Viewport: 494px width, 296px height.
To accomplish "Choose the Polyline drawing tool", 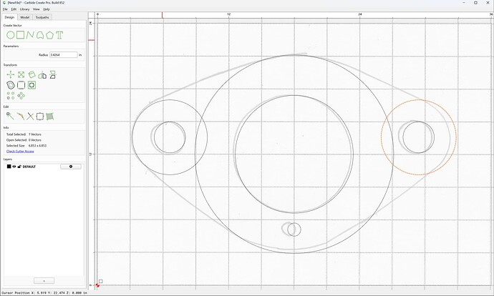I will 30,35.
